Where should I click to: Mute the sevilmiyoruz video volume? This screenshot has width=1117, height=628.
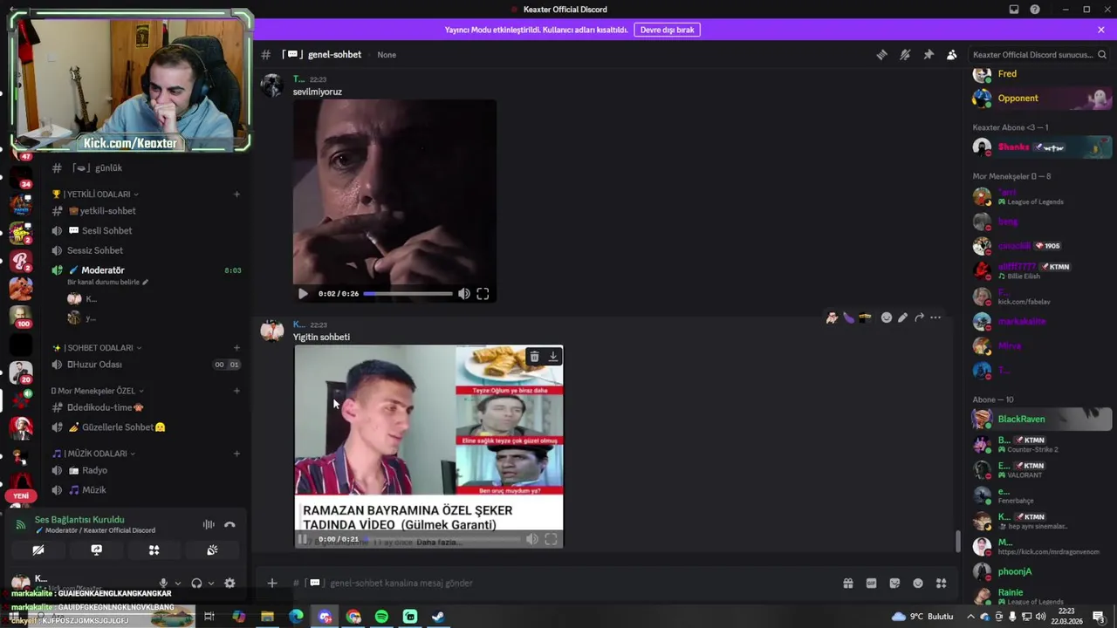464,294
